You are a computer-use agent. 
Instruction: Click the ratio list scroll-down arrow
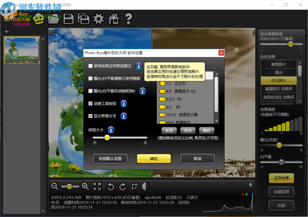tap(216, 121)
